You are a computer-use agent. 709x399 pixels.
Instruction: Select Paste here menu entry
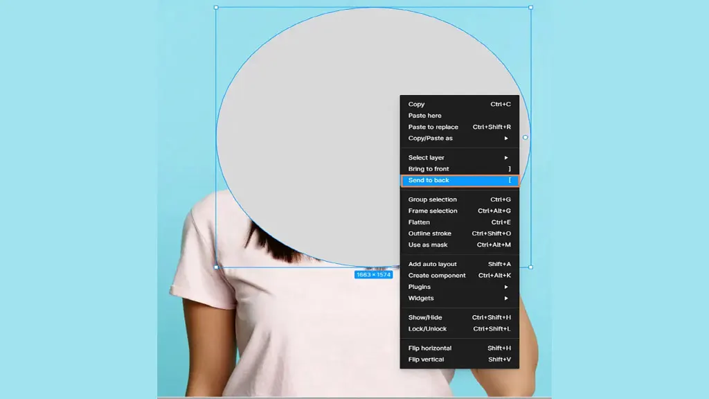[460, 116]
